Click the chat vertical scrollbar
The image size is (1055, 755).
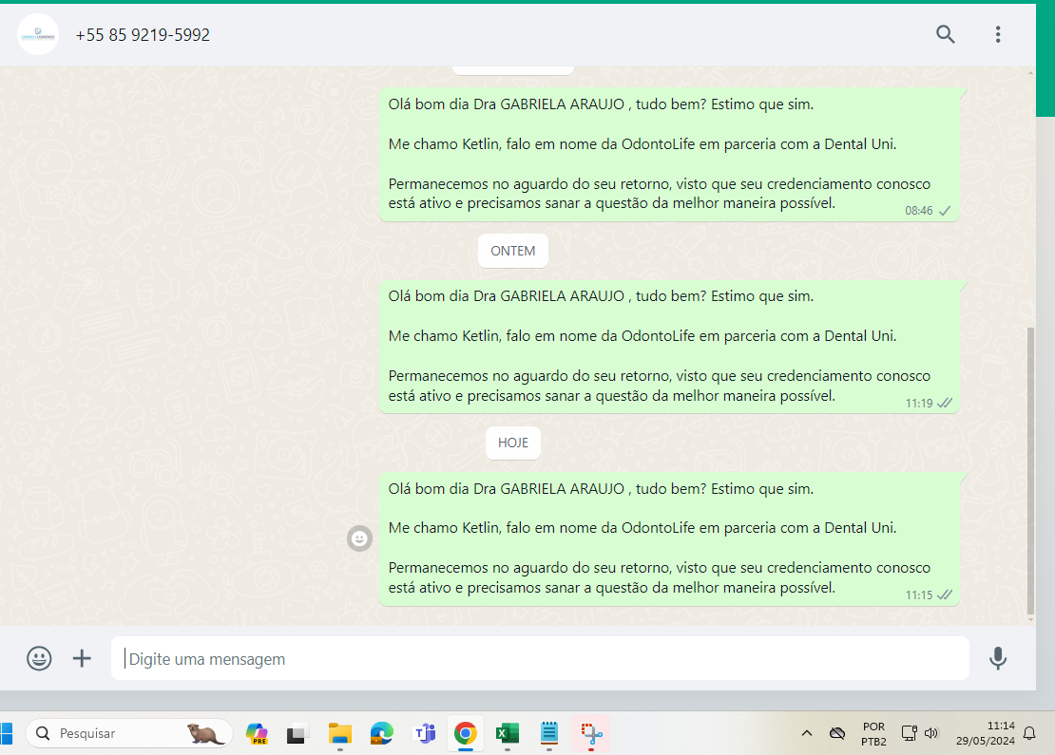click(x=1031, y=471)
